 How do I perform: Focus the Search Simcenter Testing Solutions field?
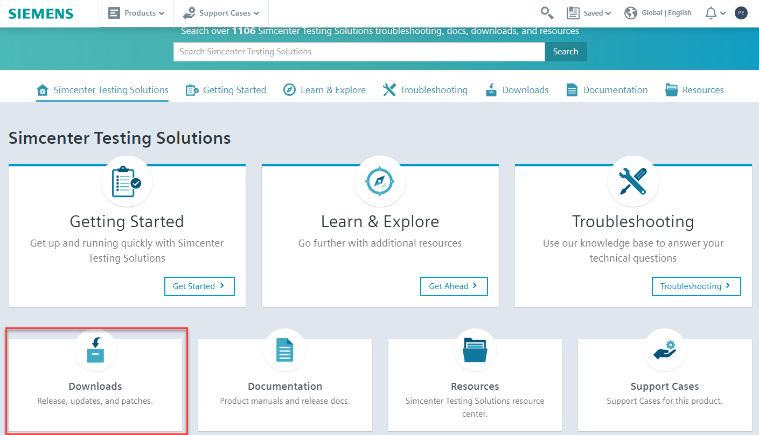click(359, 52)
